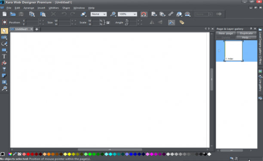263x161 pixels.
Task: Open the color editor rainbow icon
Action: (10, 154)
